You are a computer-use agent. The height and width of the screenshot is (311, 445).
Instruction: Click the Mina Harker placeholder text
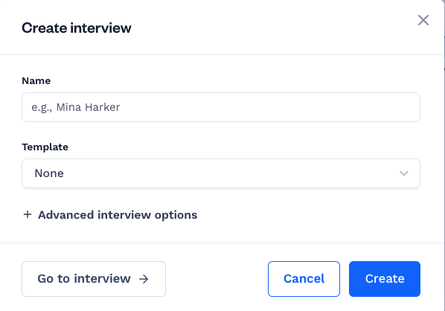click(75, 107)
